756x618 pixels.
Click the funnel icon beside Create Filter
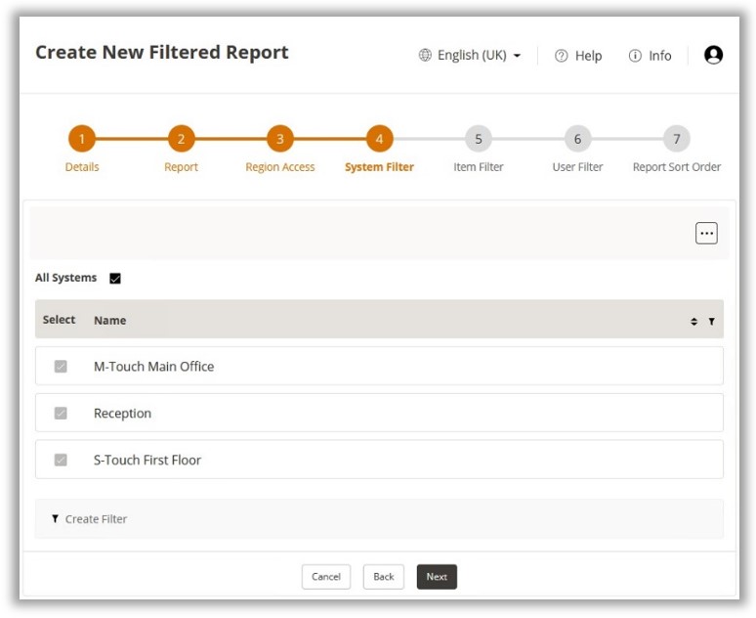[55, 519]
